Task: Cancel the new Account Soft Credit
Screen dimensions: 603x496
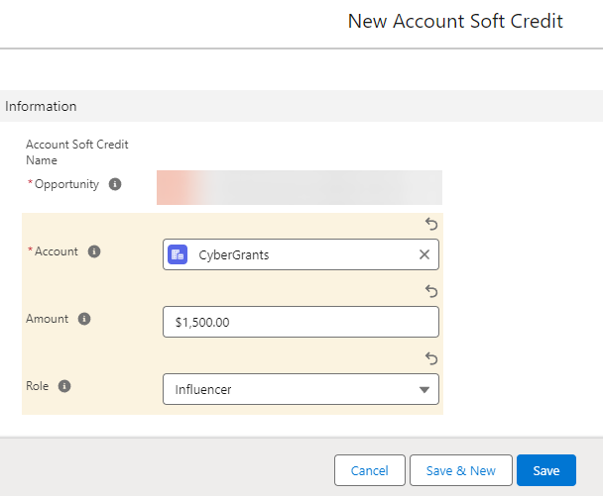Action: pos(370,470)
